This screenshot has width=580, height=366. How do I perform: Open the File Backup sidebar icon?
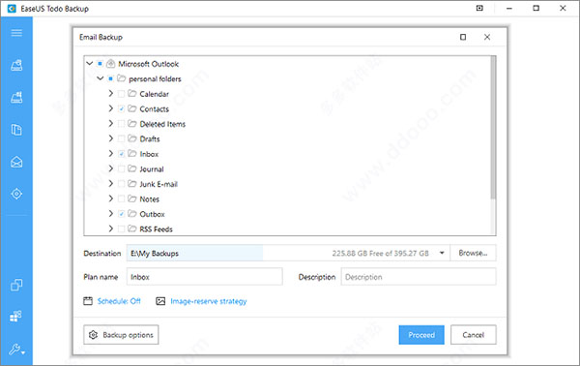(x=16, y=130)
